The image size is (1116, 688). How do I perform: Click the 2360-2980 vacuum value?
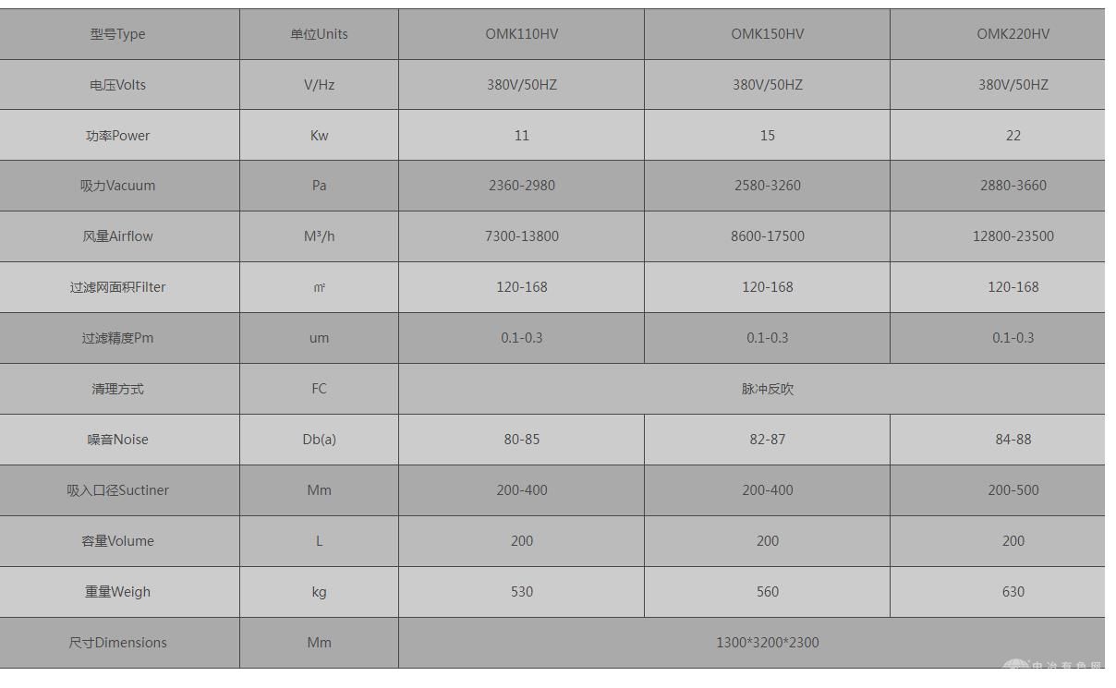[x=522, y=186]
